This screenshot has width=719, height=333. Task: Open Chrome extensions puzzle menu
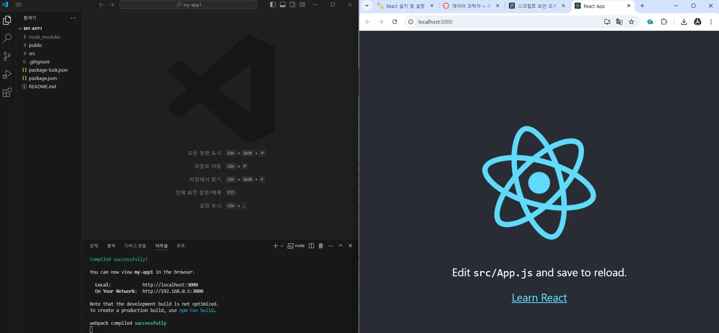pos(664,22)
